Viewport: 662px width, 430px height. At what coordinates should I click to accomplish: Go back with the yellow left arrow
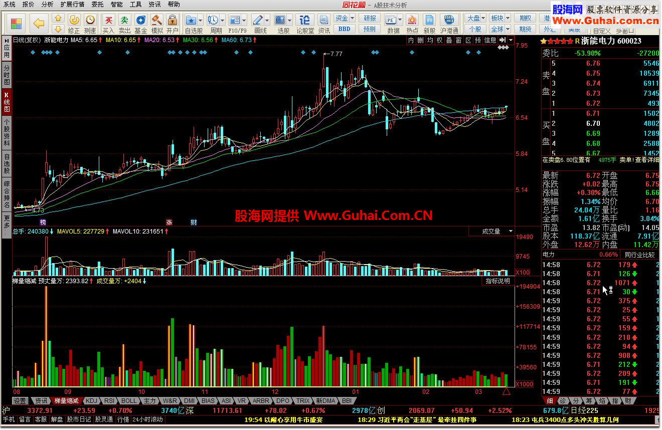click(39, 23)
